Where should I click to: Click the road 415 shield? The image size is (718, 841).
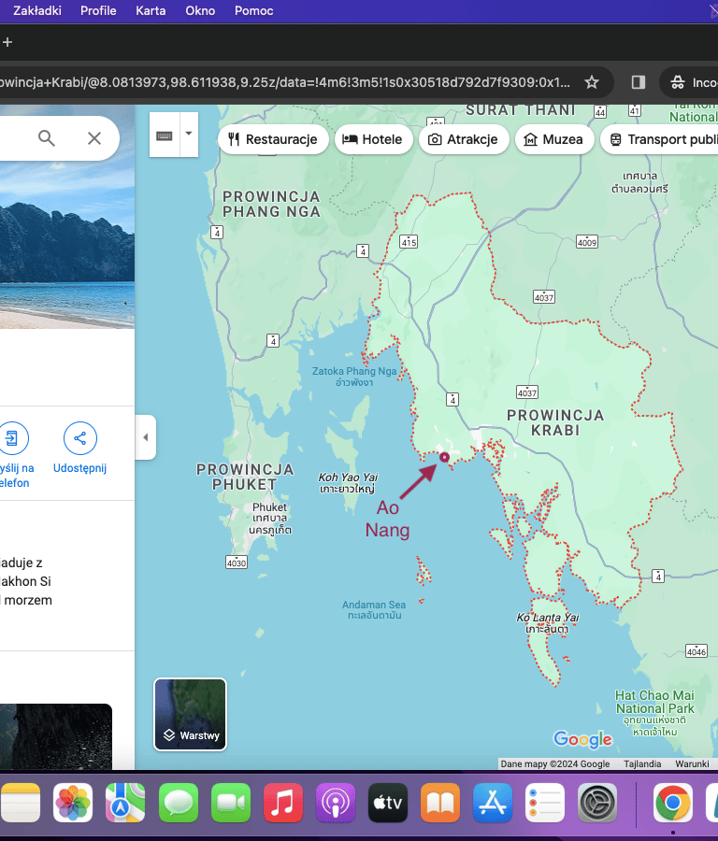point(409,242)
